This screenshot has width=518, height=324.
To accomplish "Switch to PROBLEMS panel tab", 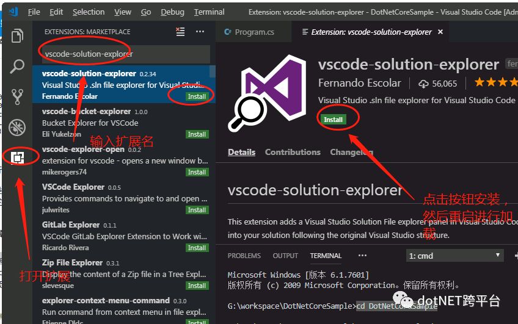I will tap(244, 256).
